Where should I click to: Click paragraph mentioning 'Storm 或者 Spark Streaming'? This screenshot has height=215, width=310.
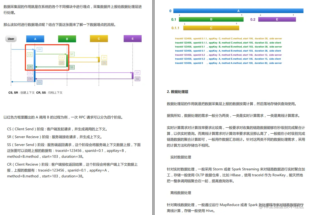coord(236,175)
